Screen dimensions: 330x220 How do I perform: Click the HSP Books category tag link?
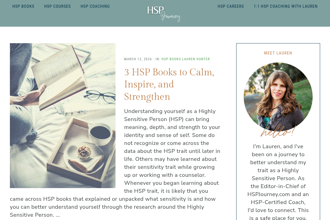coord(171,59)
